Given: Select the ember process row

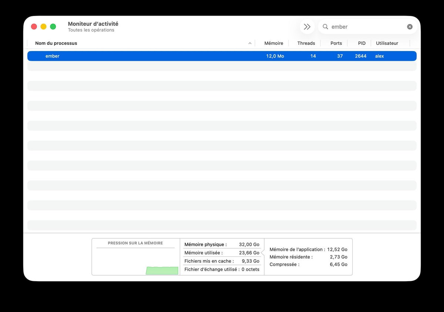Looking at the screenshot, I should point(222,56).
